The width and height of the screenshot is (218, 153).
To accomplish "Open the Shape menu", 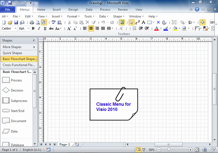I will (x=119, y=16).
